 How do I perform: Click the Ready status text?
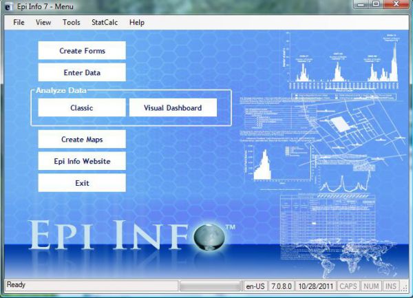point(16,284)
